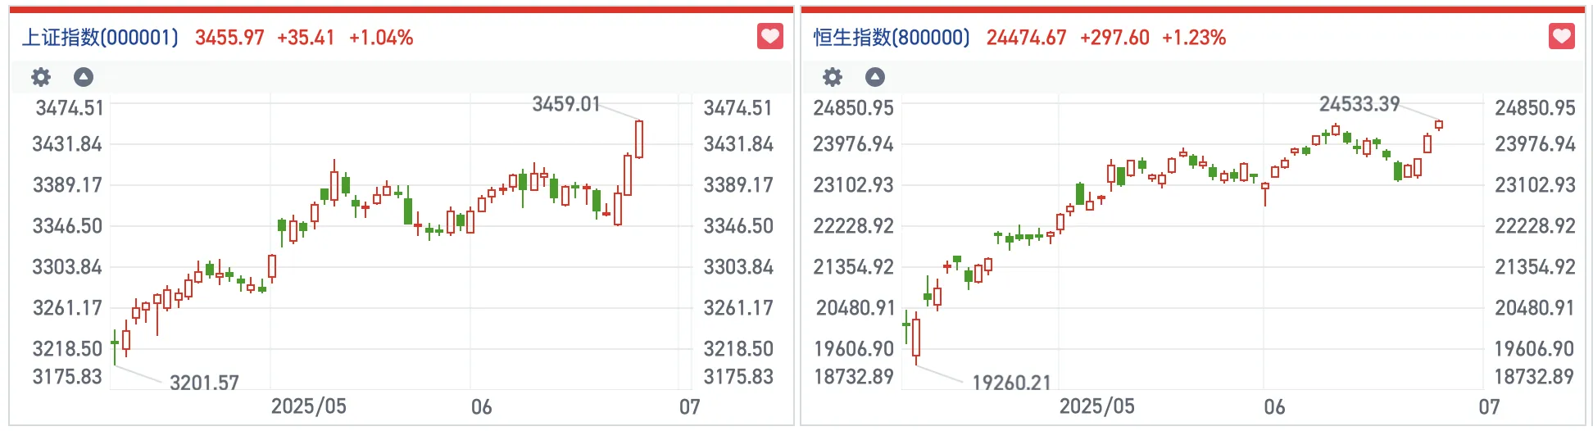The height and width of the screenshot is (431, 1593).
Task: Select the latest candlestick in 上证指数 chart
Action: pyautogui.click(x=639, y=139)
